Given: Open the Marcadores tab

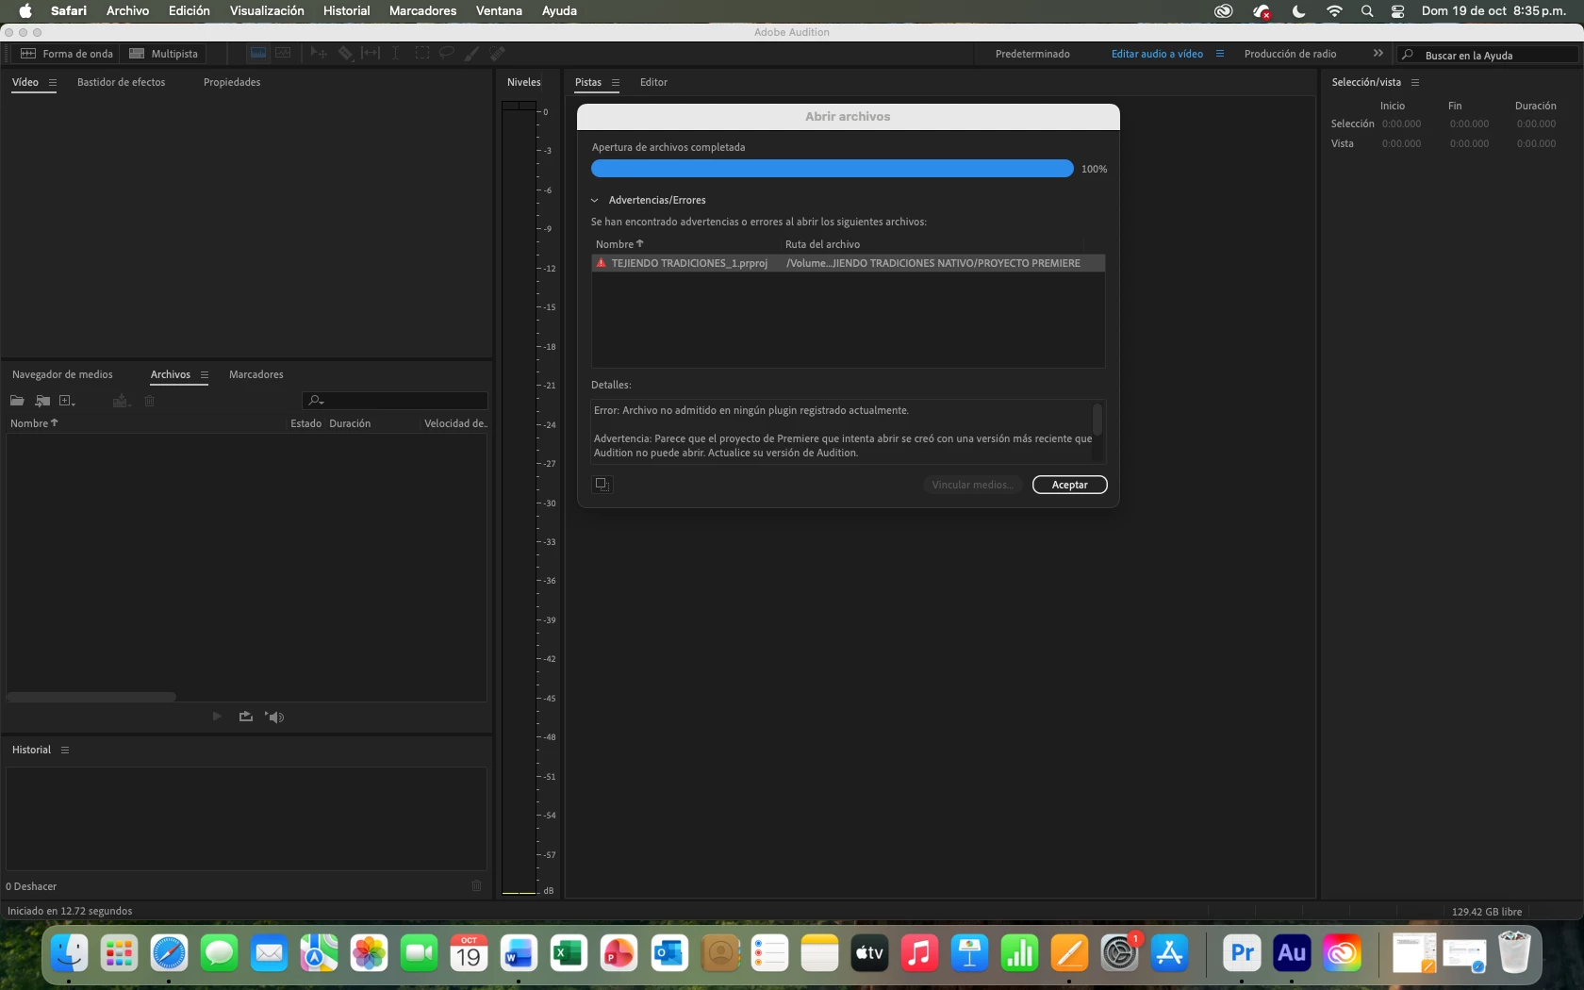Looking at the screenshot, I should click(x=256, y=374).
